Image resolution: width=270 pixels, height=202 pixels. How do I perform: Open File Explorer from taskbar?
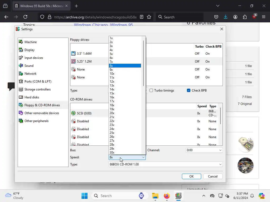[155, 196]
